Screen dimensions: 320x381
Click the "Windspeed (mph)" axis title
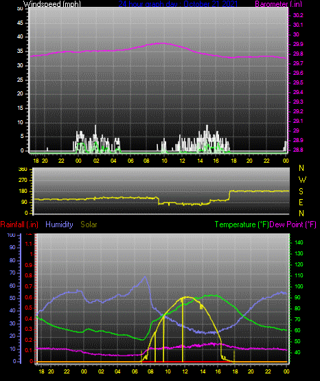[x=52, y=4]
